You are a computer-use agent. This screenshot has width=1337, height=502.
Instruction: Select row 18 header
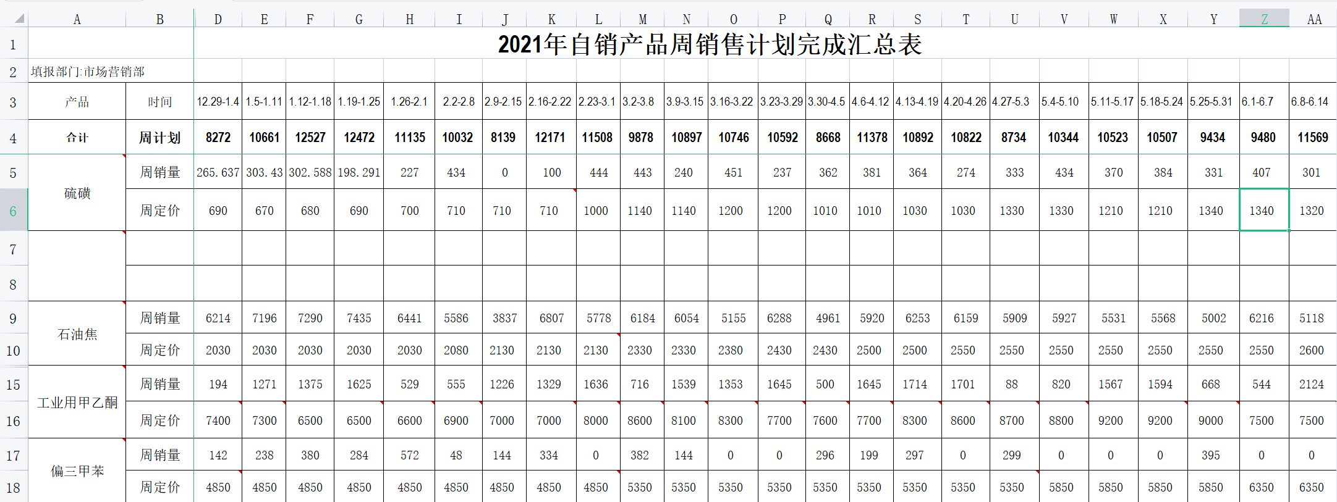point(14,488)
